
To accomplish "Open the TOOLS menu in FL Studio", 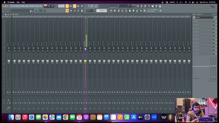I will point(37,6).
